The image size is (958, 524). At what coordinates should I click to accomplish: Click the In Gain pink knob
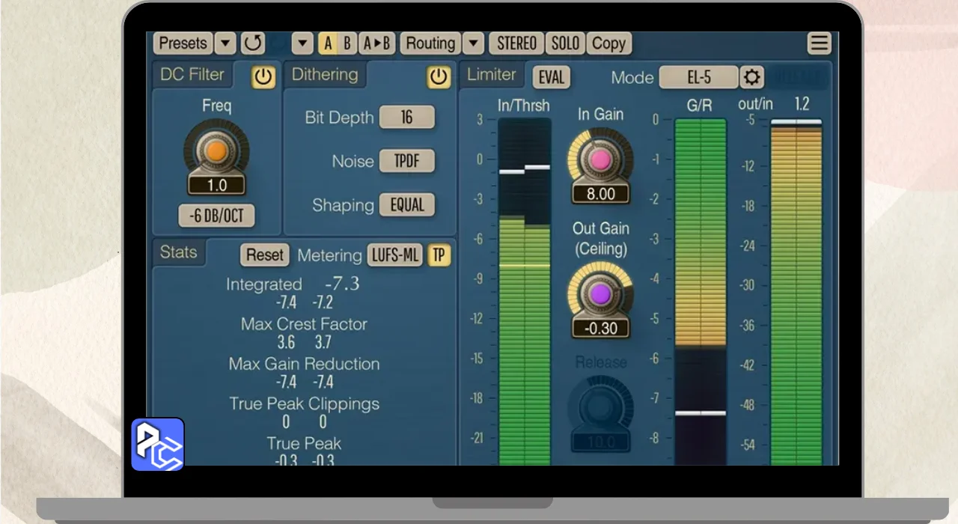pyautogui.click(x=600, y=160)
